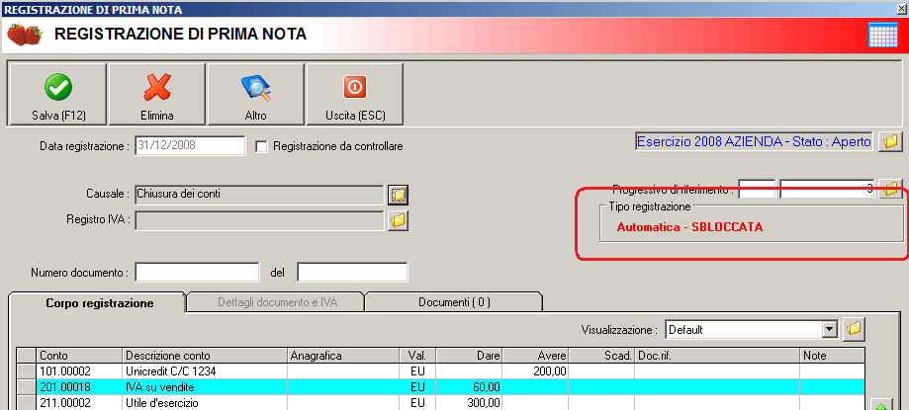Click Progressivo di riferimento field showing 3

pyautogui.click(x=827, y=189)
